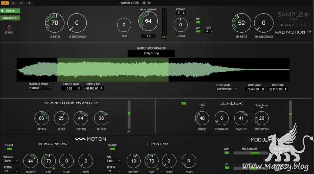This screenshot has height=174, width=314.
Task: Switch to the Advanced view
Action: pos(10,18)
